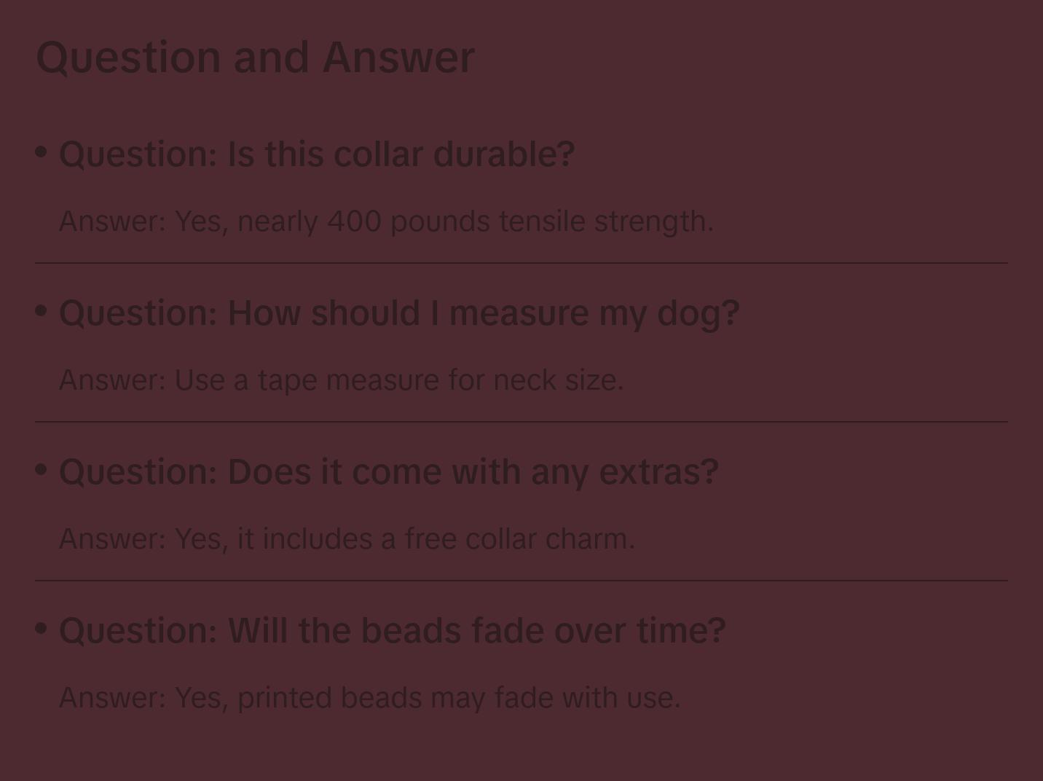Click the divider line below the collar charm answer
Image resolution: width=1043 pixels, height=781 pixels.
[521, 581]
